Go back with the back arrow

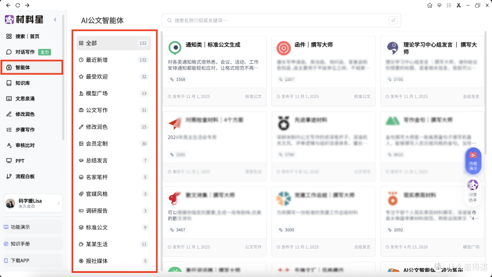8,5
